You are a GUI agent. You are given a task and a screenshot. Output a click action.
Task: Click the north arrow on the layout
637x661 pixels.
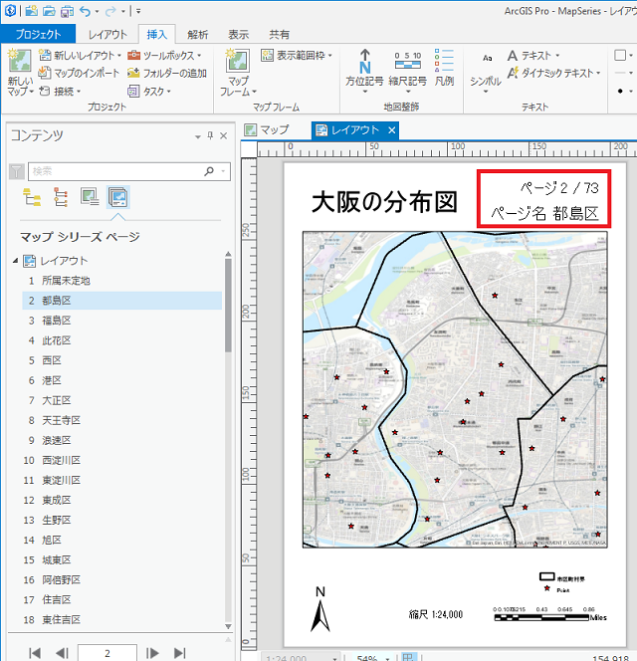click(320, 609)
